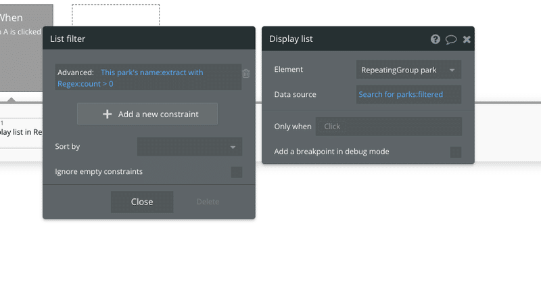The height and width of the screenshot is (285, 541).
Task: Click the Display list panel title
Action: pyautogui.click(x=291, y=39)
